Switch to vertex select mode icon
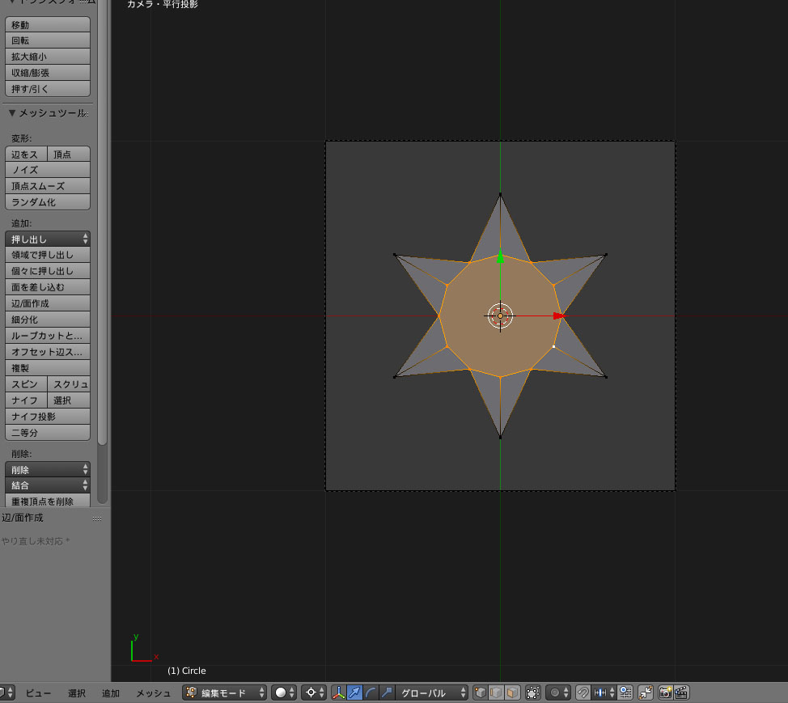The image size is (788, 703). 481,692
